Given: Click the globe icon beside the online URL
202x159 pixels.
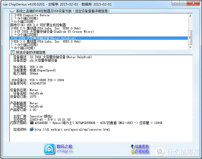Looking at the screenshot, I should 32,129.
